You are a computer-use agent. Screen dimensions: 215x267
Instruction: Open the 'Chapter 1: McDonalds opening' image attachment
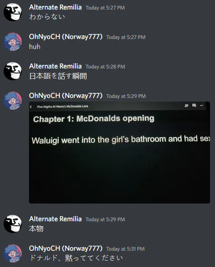coord(119,152)
